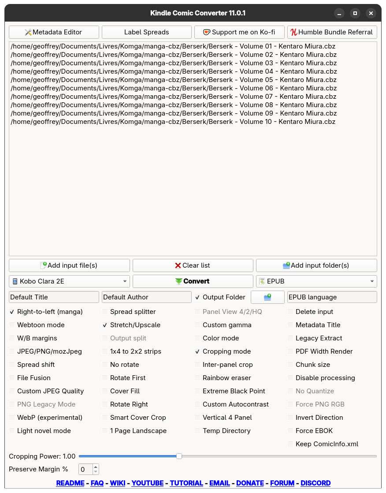
Task: Click the Cropping Power slider handle
Action: click(x=179, y=456)
